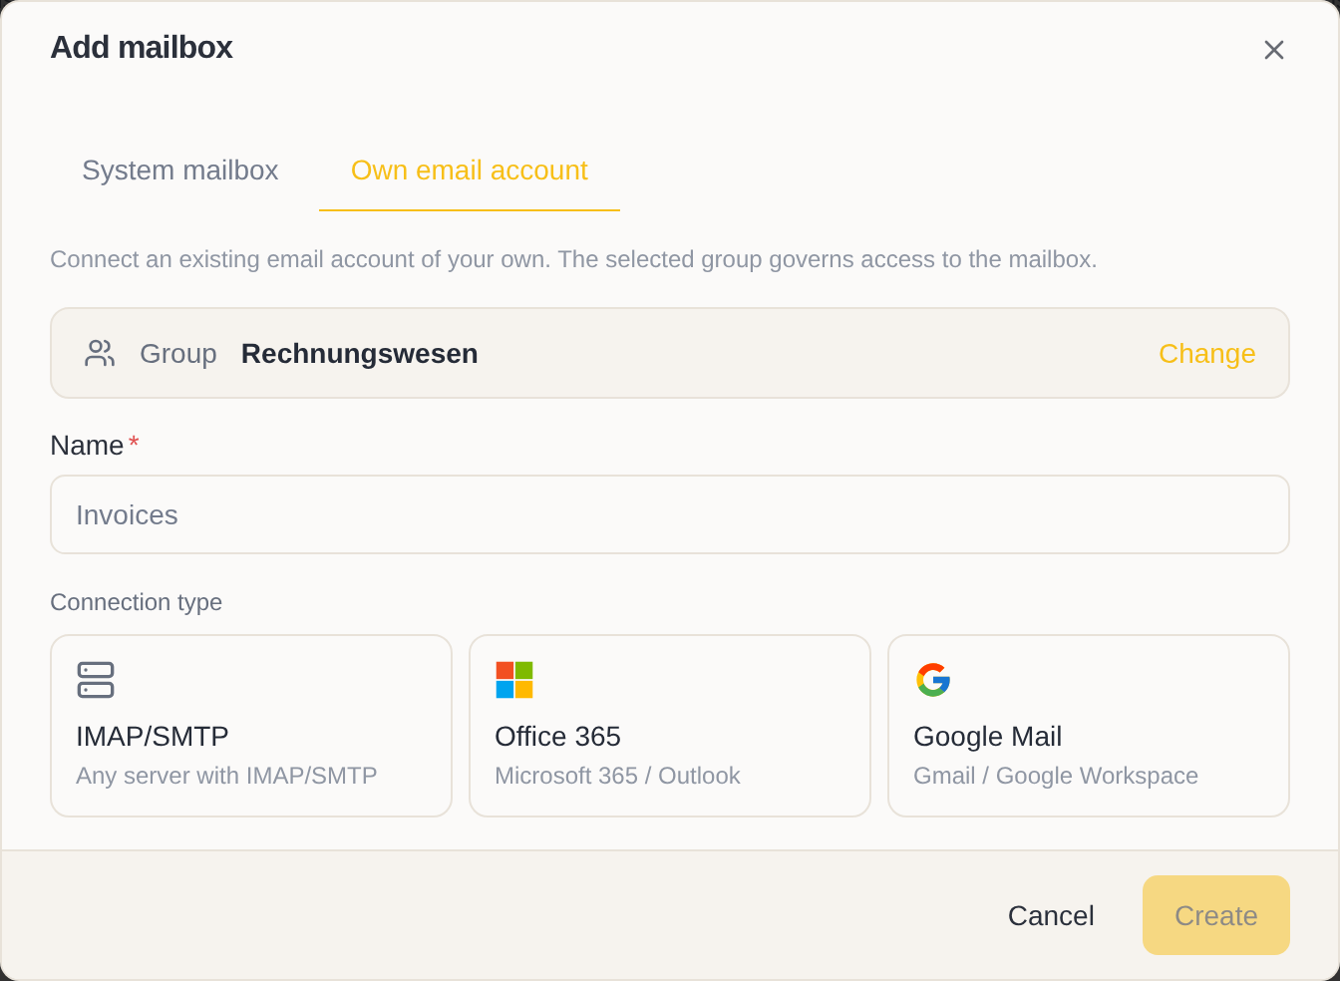
Task: Click the 'Connect an existing email account' description
Action: point(574,259)
